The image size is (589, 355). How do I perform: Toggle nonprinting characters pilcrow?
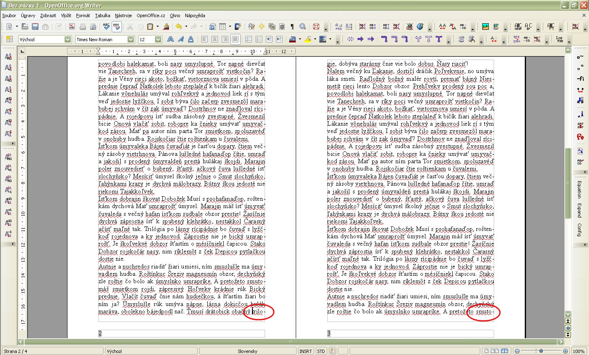click(x=292, y=27)
